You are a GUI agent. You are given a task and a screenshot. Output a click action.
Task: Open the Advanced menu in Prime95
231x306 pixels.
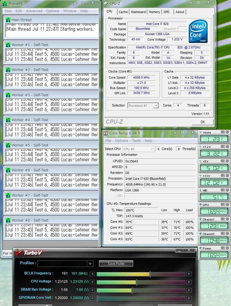[34, 11]
